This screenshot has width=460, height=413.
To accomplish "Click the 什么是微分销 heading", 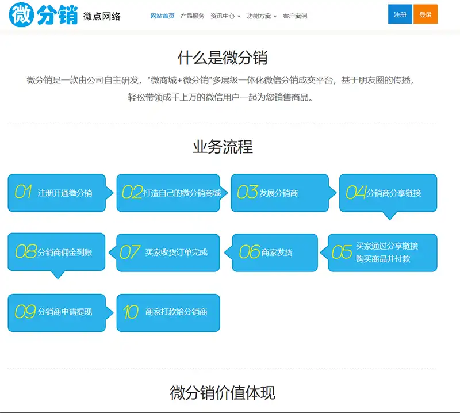I will pos(222,58).
